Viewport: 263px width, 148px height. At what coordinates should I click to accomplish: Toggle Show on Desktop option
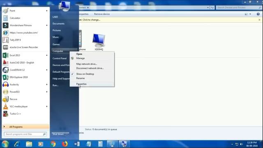click(92, 74)
